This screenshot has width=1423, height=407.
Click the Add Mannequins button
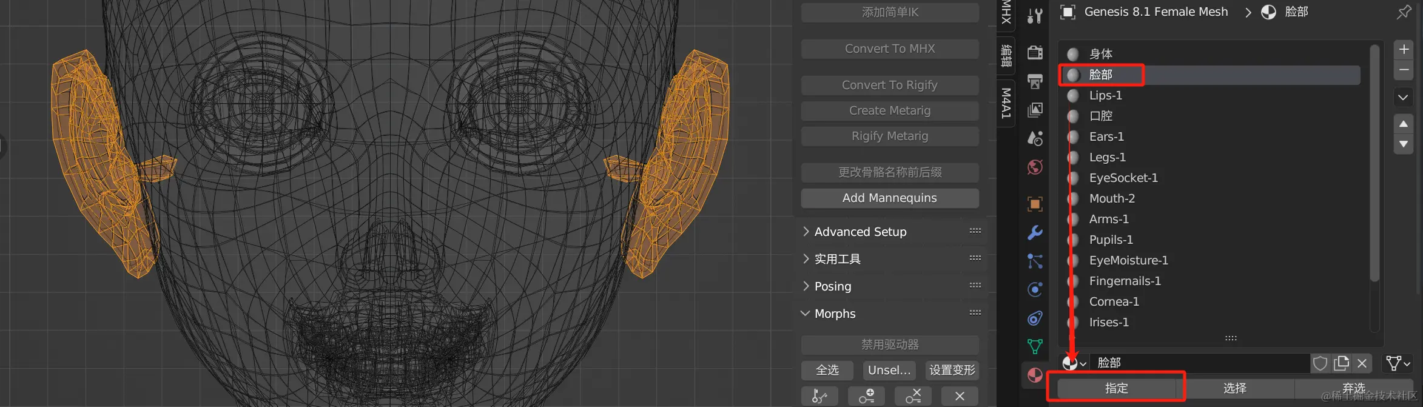pyautogui.click(x=890, y=198)
